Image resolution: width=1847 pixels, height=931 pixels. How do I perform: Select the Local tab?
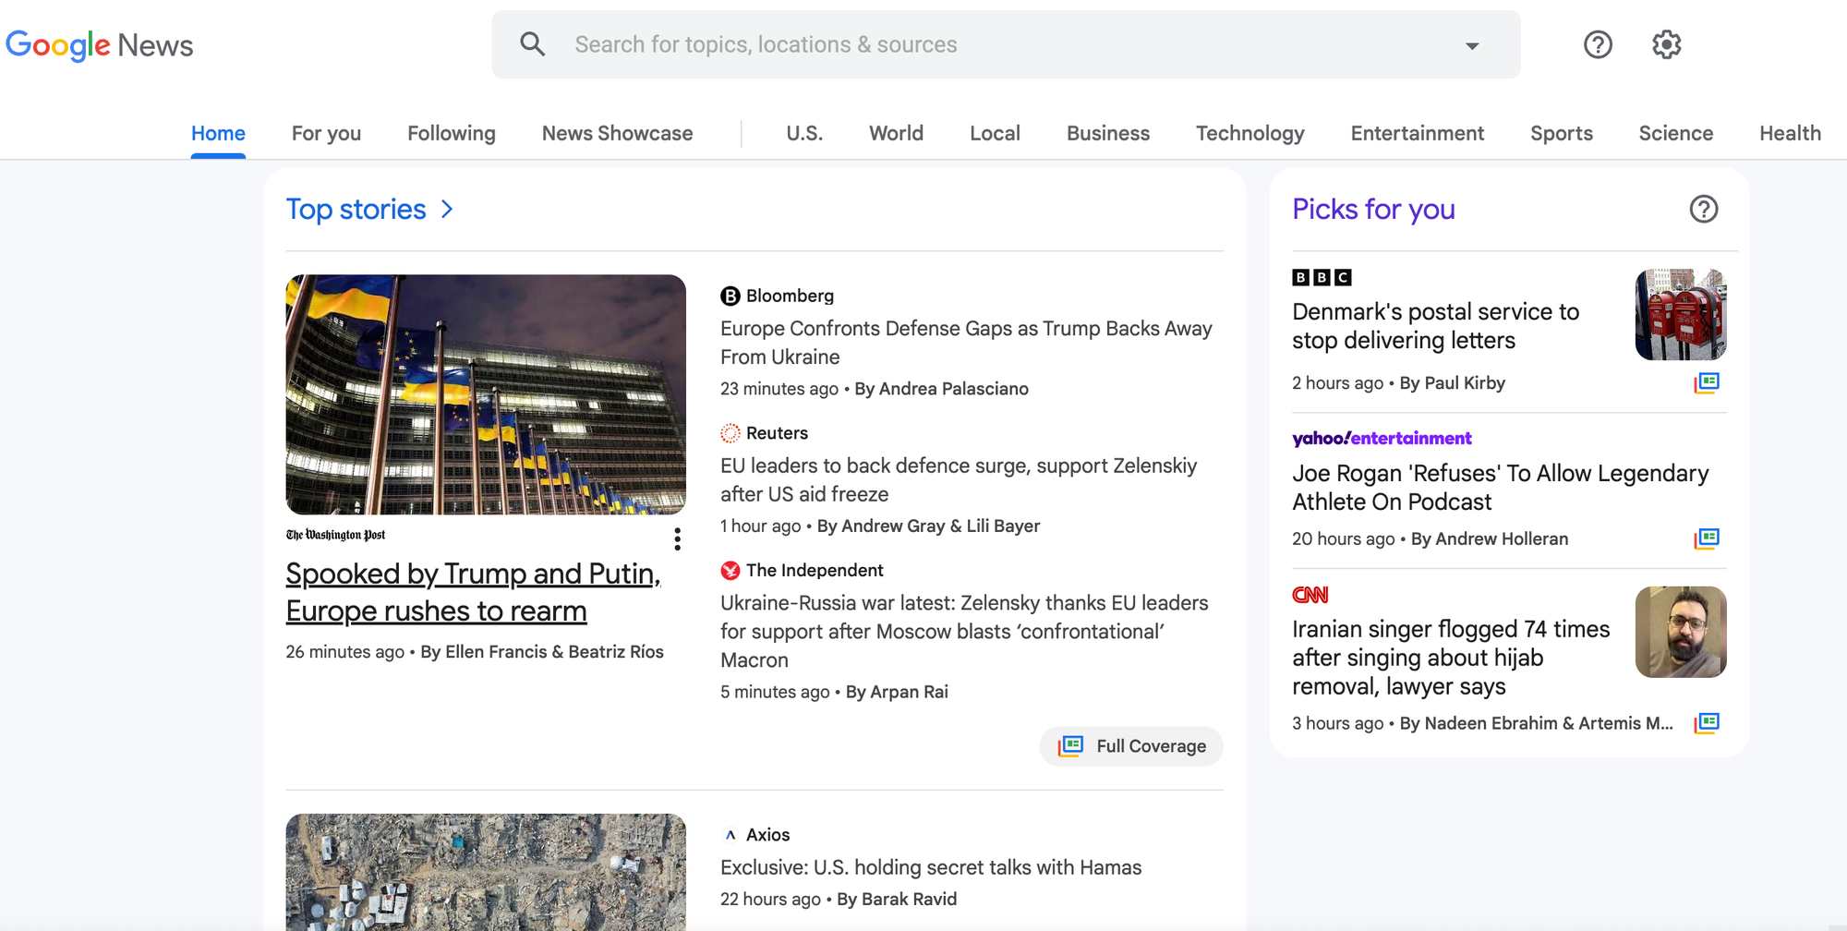[995, 133]
